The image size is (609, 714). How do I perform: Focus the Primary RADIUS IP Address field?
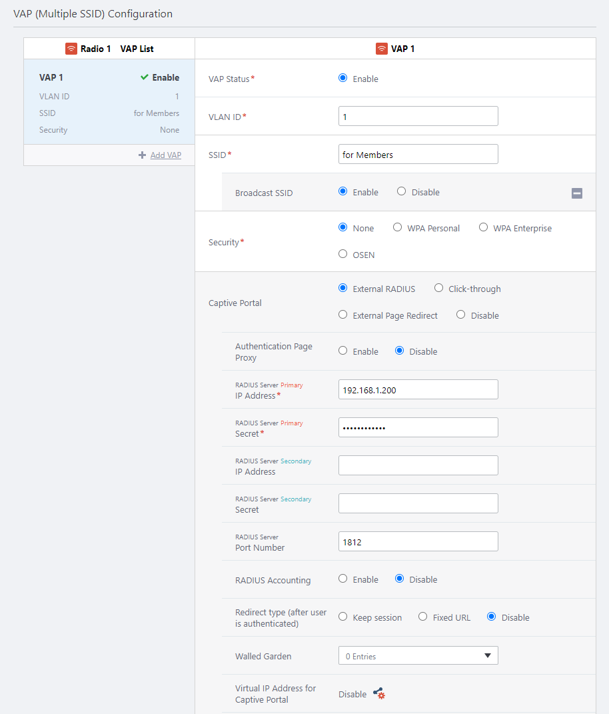(x=418, y=390)
